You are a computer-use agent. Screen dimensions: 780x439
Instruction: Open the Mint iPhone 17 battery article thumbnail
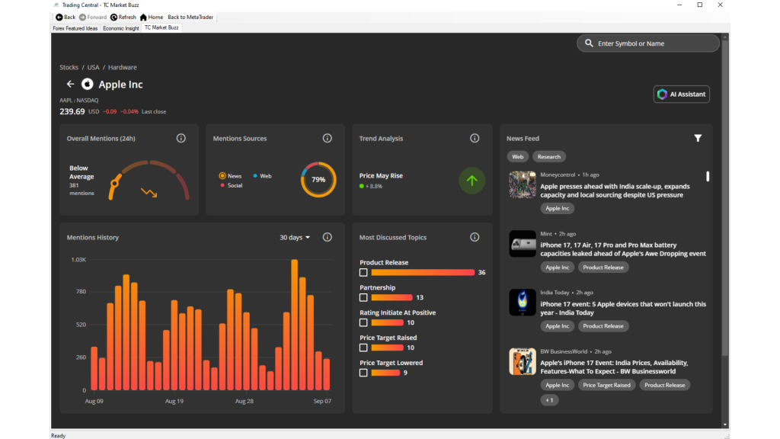pyautogui.click(x=523, y=243)
